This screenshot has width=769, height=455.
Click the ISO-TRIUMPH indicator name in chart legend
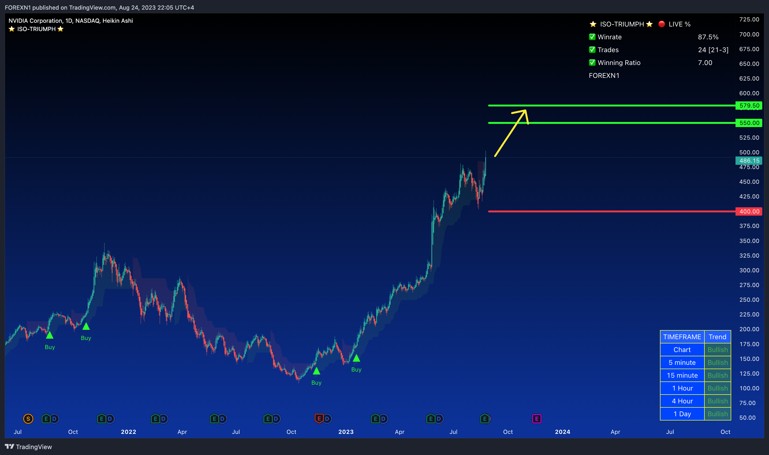[36, 29]
